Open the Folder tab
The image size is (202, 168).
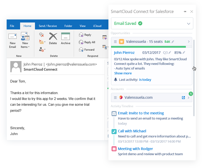coord(68,26)
